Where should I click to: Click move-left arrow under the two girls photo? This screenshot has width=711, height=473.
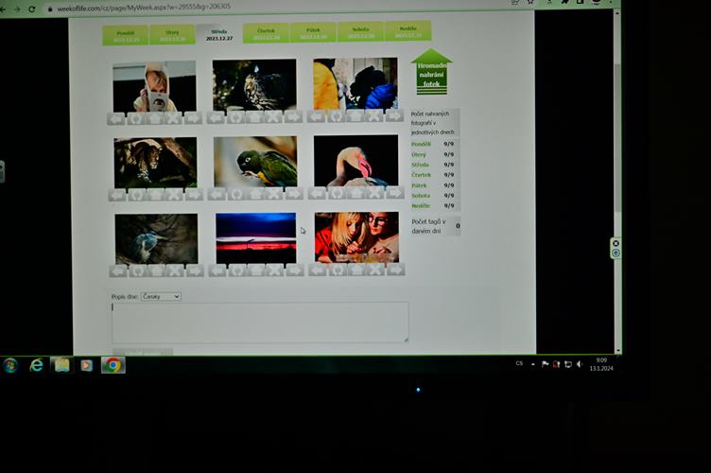click(317, 270)
